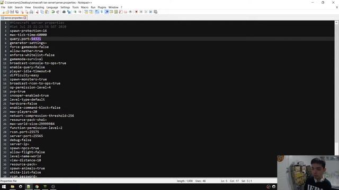Open the User Defined Language dialog icon

pyautogui.click(x=111, y=12)
